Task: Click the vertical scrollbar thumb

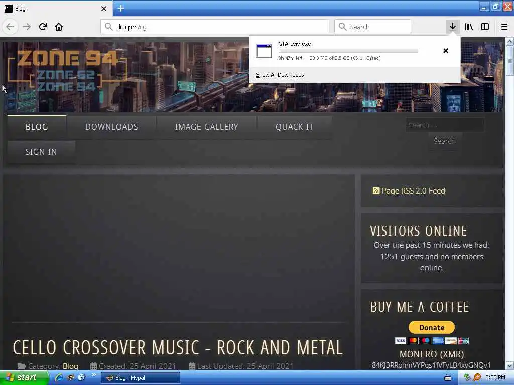Action: (x=510, y=61)
